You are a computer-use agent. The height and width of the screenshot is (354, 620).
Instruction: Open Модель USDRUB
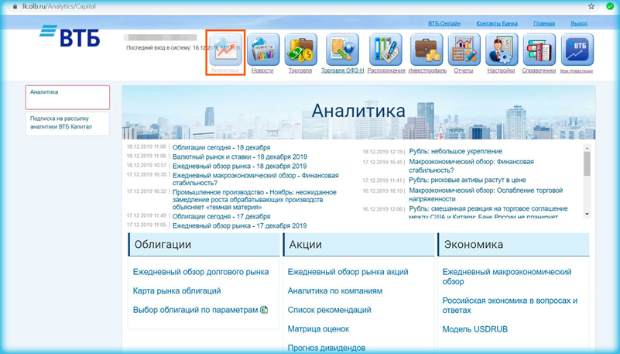[475, 329]
